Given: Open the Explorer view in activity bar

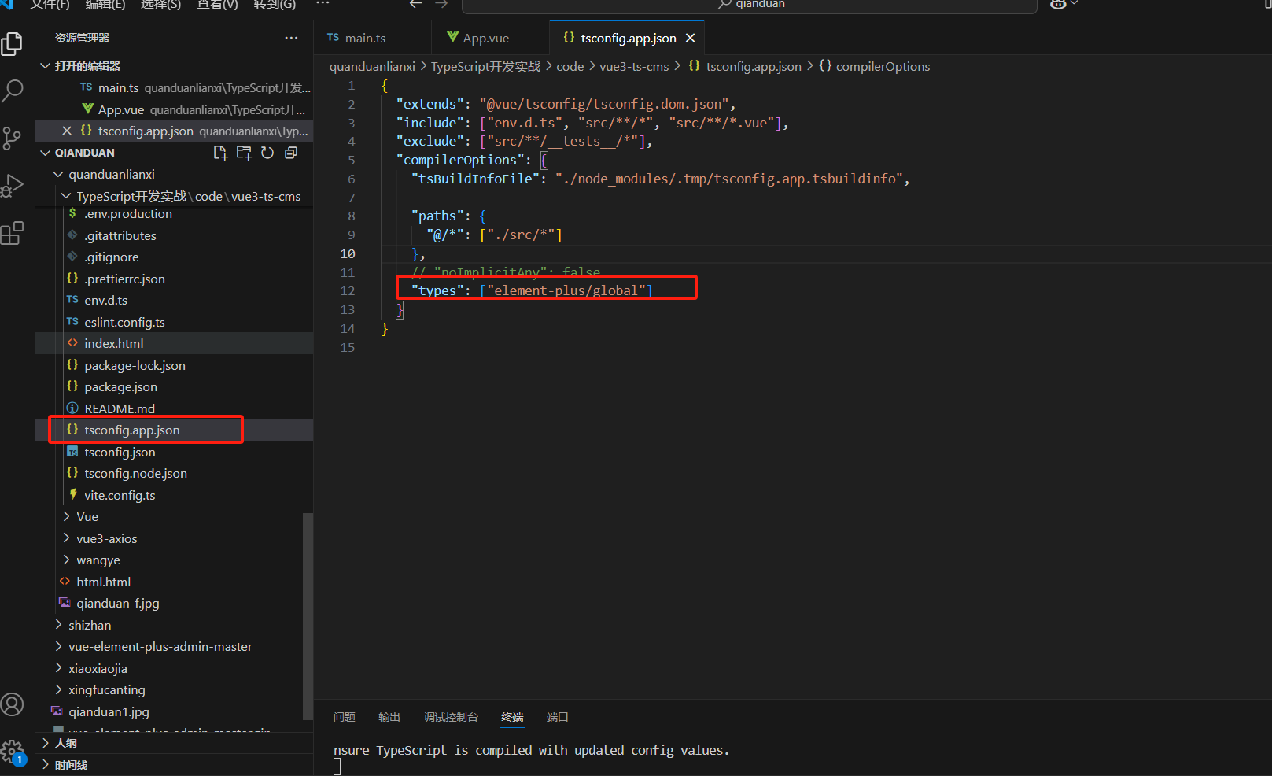Looking at the screenshot, I should [x=12, y=43].
